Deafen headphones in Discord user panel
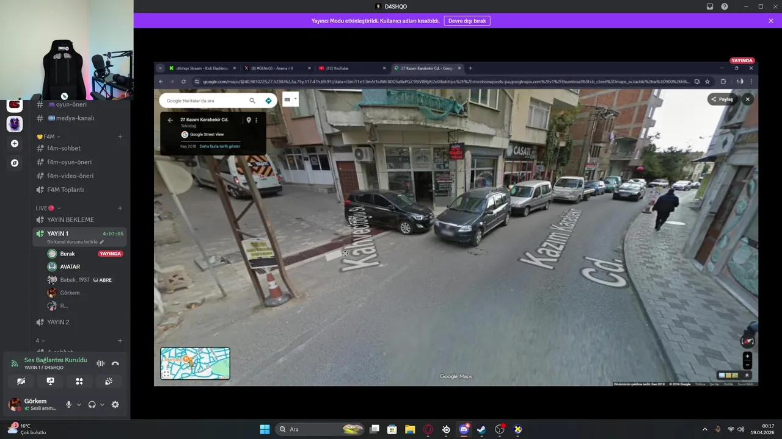The width and height of the screenshot is (782, 439). (92, 404)
